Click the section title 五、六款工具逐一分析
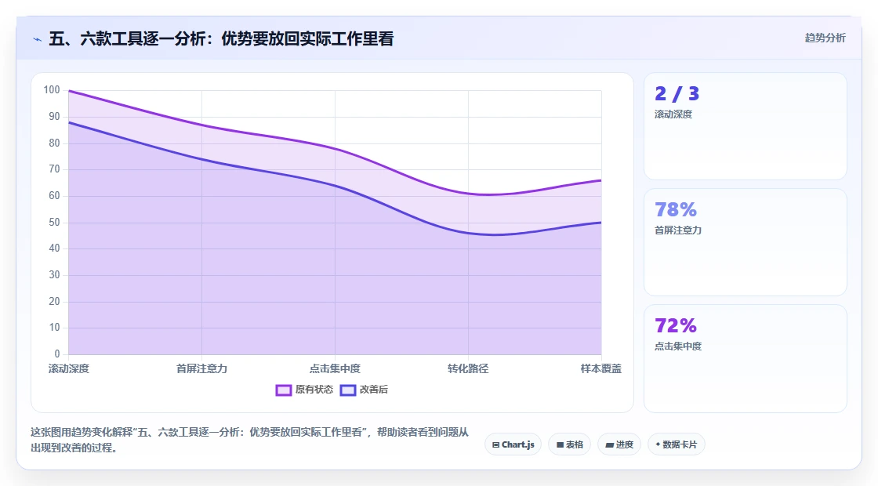This screenshot has height=486, width=878. (x=221, y=38)
